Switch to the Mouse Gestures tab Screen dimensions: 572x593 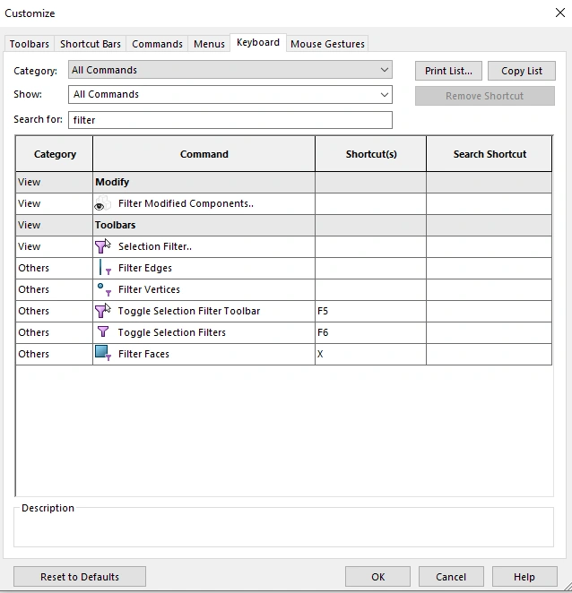(327, 44)
